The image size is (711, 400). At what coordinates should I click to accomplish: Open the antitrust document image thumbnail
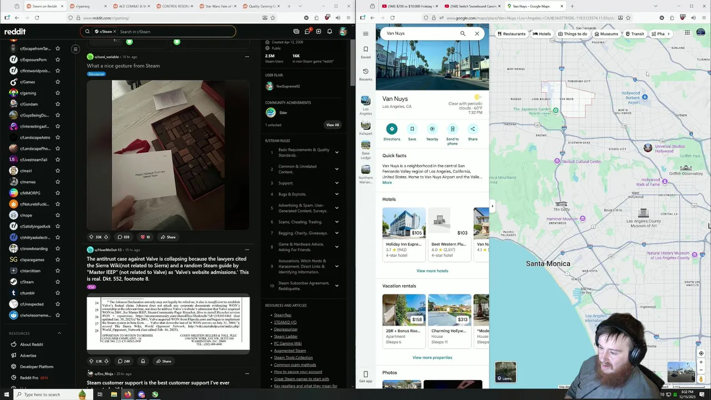[168, 324]
